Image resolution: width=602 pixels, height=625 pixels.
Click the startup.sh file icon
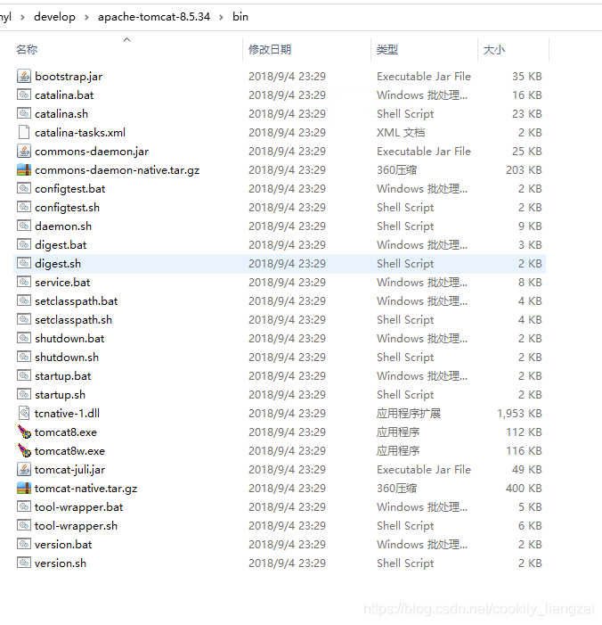tap(24, 394)
